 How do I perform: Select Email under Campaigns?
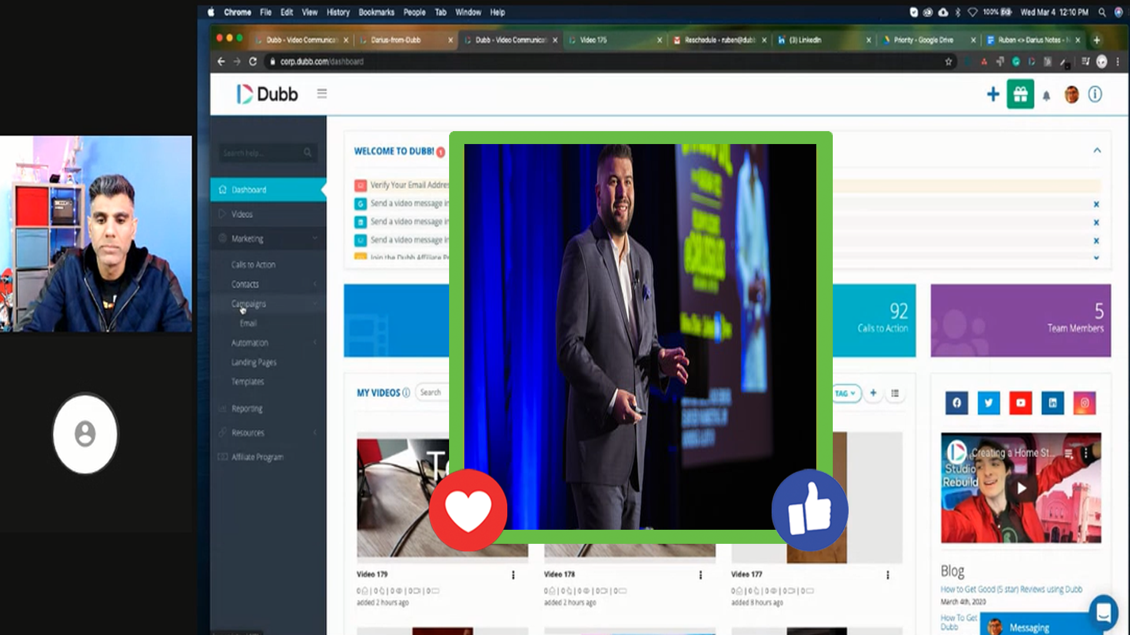tap(248, 323)
